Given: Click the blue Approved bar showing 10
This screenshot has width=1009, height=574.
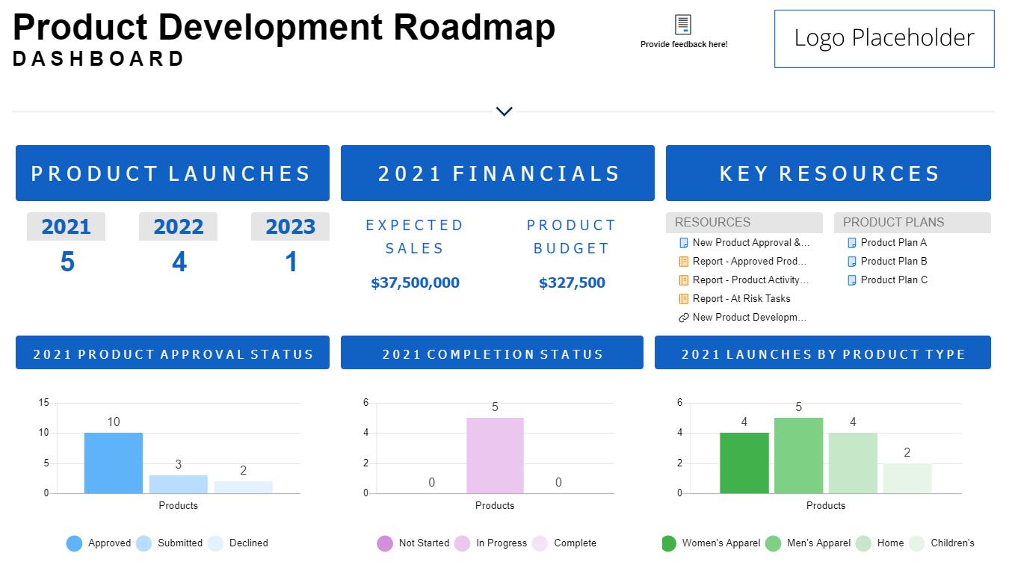Looking at the screenshot, I should click(x=113, y=463).
